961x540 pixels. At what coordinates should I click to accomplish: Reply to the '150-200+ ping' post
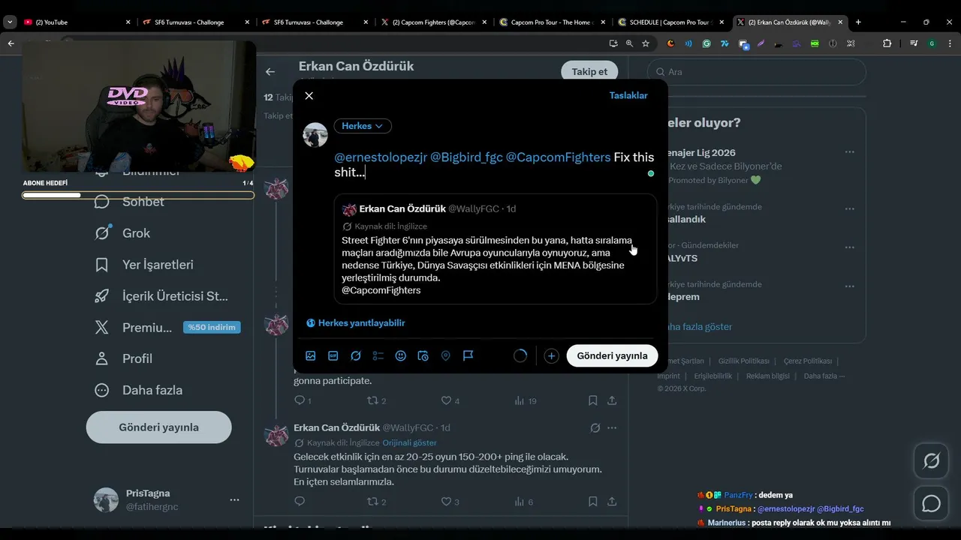300,502
